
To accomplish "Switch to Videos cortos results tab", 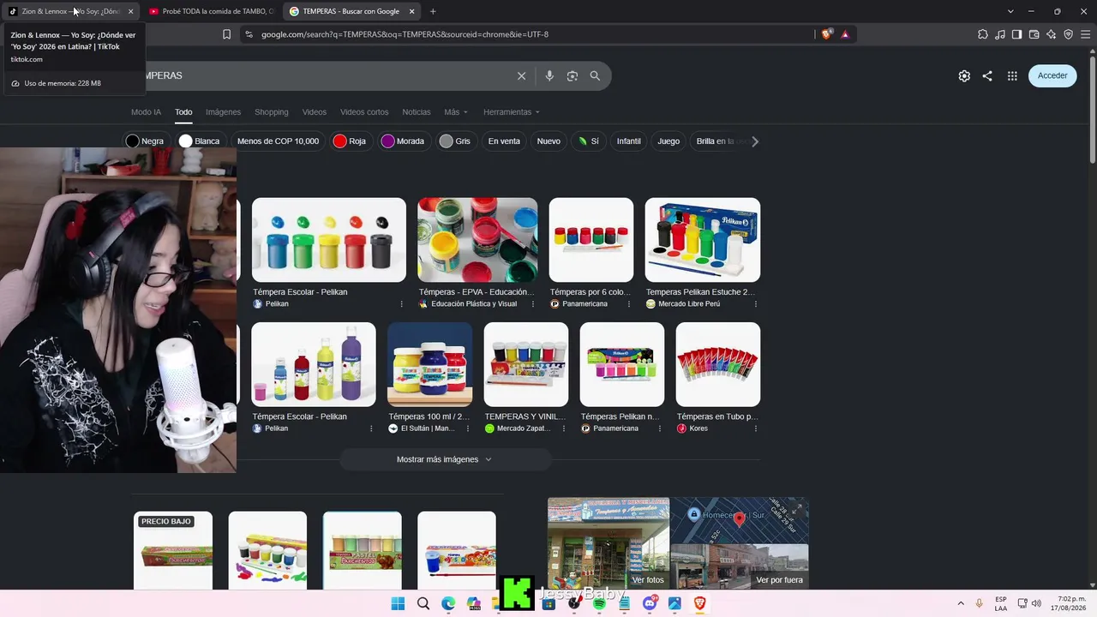I will pyautogui.click(x=364, y=112).
